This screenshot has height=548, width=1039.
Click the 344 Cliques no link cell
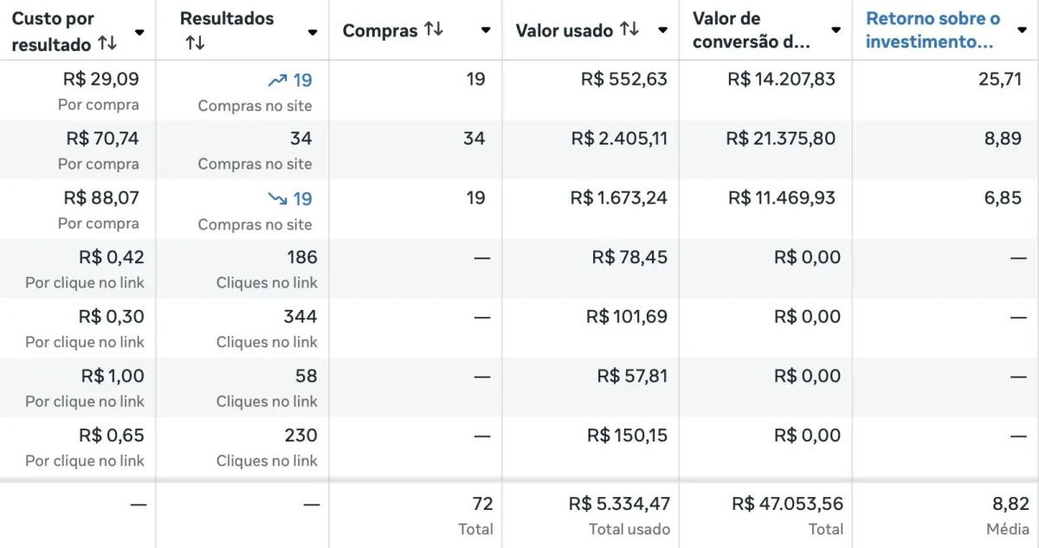(x=267, y=328)
